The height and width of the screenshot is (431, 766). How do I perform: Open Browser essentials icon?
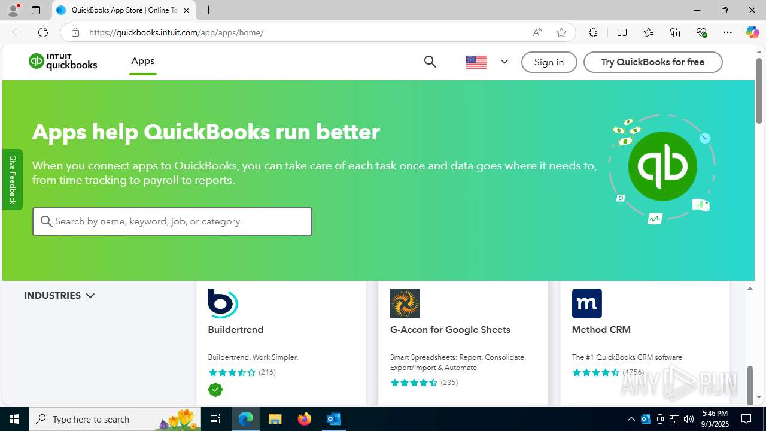(x=701, y=32)
